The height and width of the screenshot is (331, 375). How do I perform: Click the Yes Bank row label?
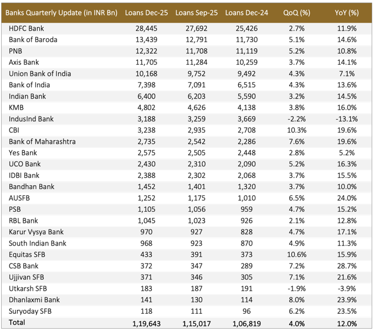tap(23, 152)
